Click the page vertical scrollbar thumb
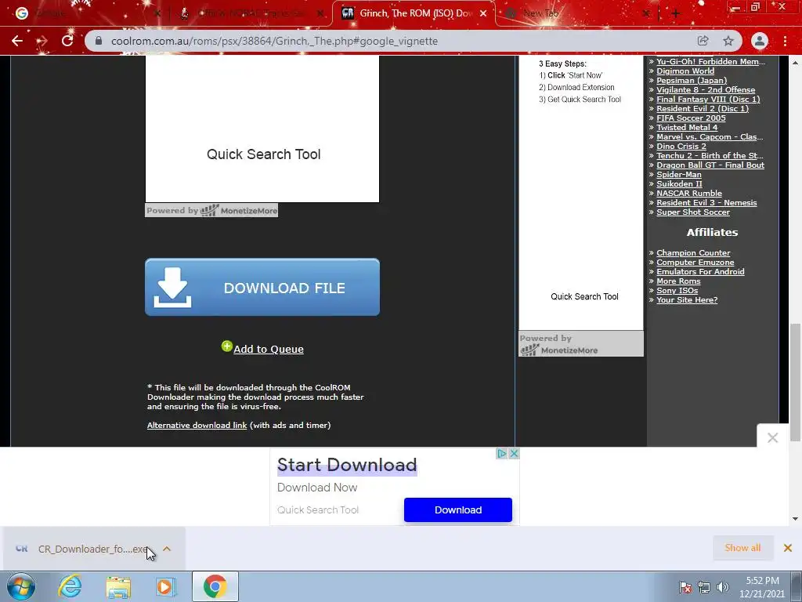The width and height of the screenshot is (802, 602). pyautogui.click(x=796, y=382)
